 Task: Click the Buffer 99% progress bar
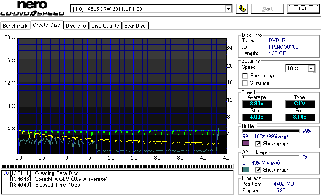click(x=271, y=131)
